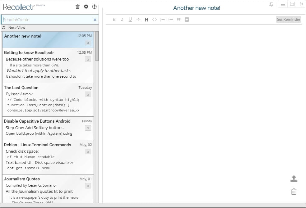Click 'If a site takes more than ONE' quote

[x=34, y=65]
